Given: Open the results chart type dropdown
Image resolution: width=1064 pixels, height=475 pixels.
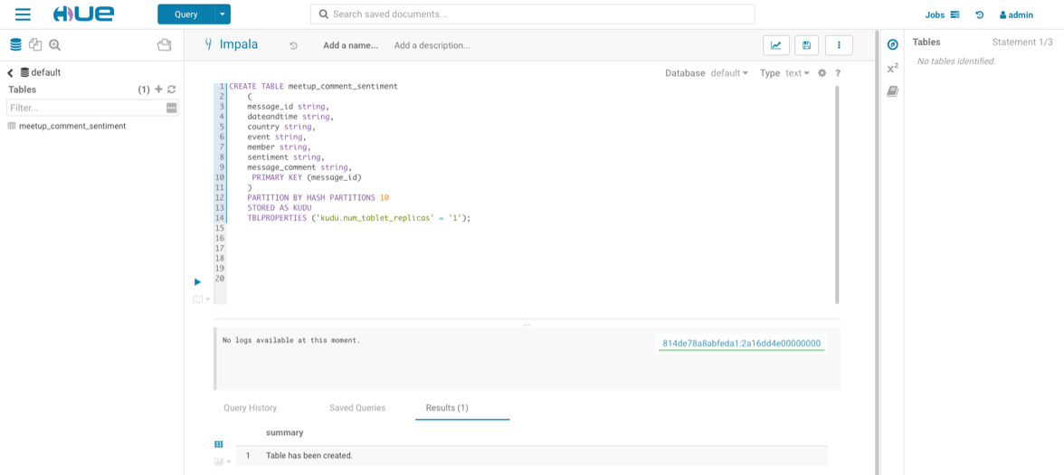Looking at the screenshot, I should pos(222,461).
